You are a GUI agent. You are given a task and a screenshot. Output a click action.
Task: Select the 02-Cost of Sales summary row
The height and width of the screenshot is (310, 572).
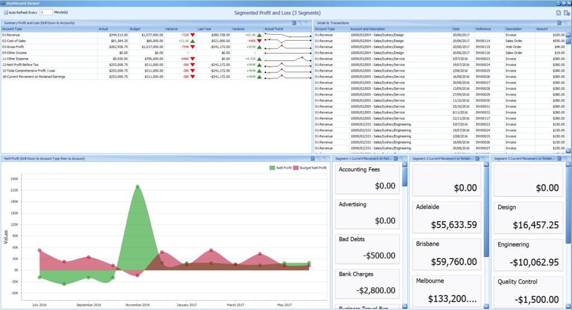pyautogui.click(x=156, y=41)
